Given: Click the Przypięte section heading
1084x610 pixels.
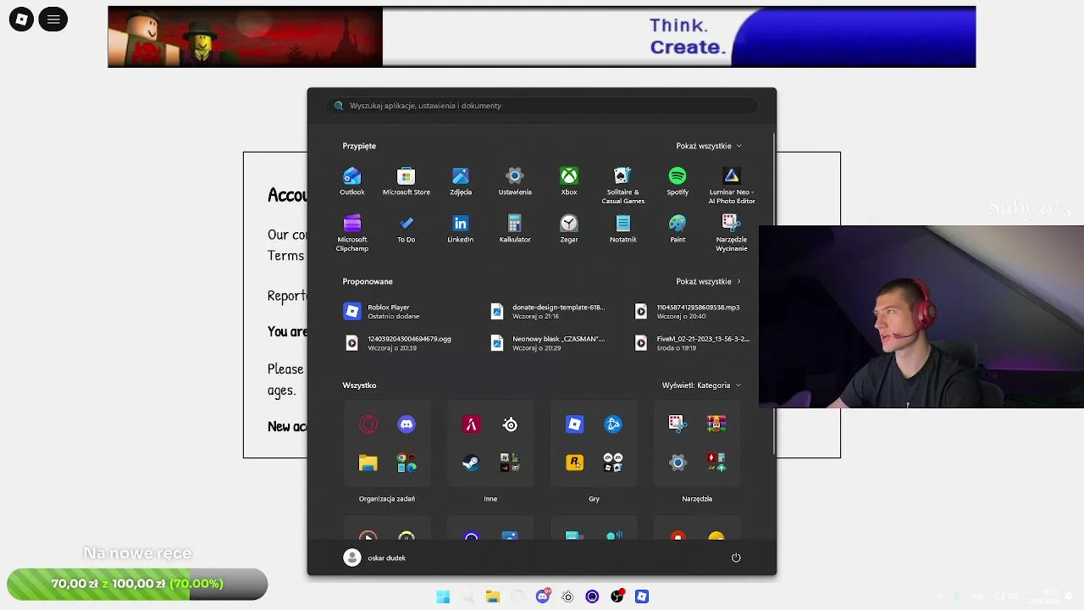Looking at the screenshot, I should (359, 146).
